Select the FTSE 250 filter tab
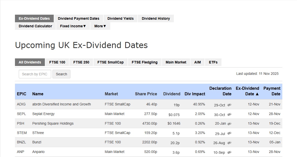 (x=81, y=62)
